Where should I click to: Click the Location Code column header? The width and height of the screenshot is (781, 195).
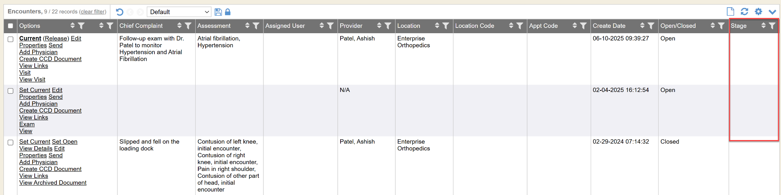474,26
